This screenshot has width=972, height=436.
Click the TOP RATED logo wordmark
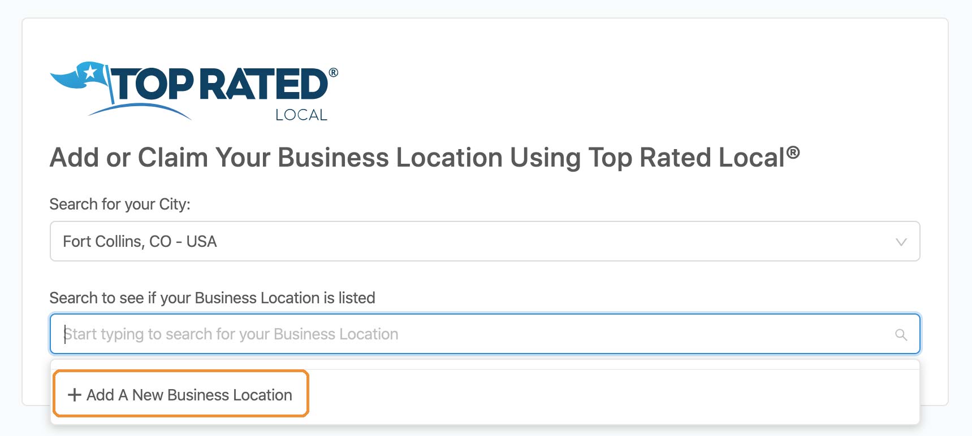tap(221, 85)
